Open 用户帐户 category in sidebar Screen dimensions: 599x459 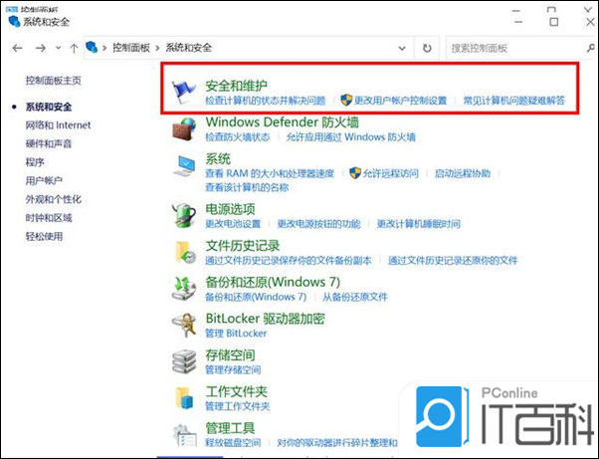[44, 180]
